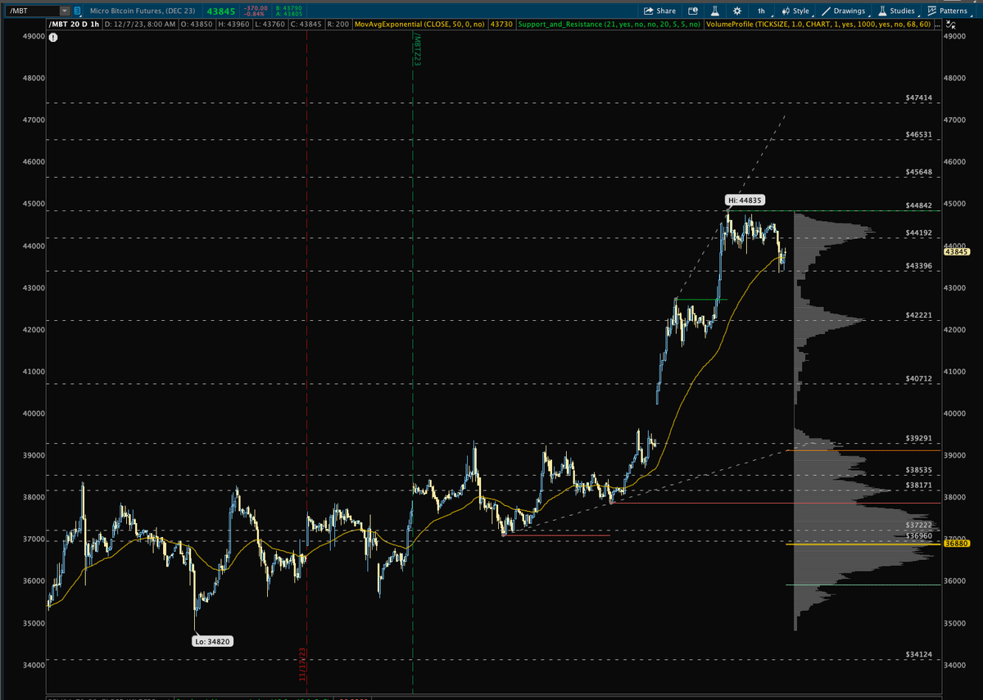Click the $38171 level label
This screenshot has width=983, height=700.
pos(919,485)
